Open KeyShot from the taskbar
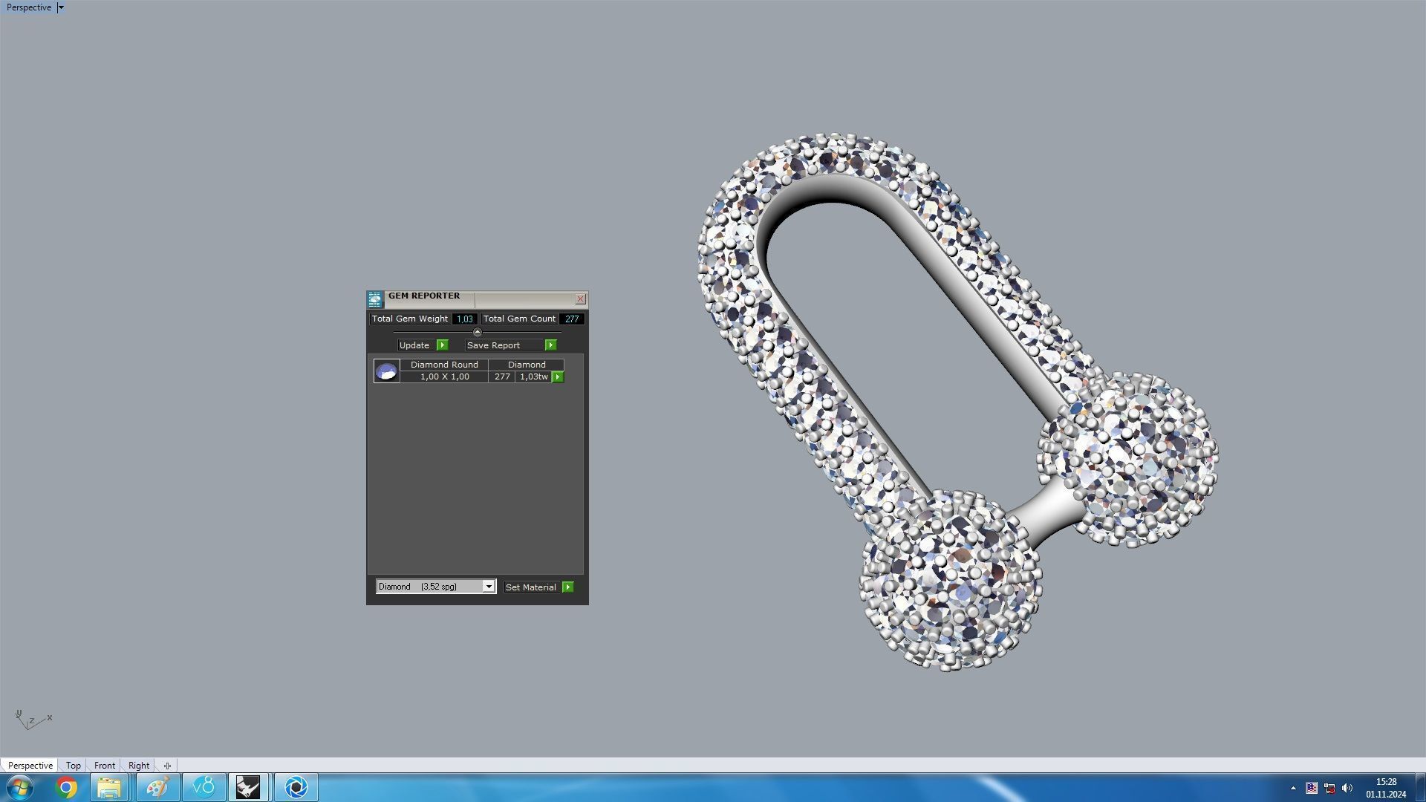 [x=296, y=787]
